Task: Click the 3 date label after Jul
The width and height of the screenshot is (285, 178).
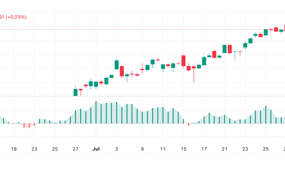Action: click(117, 149)
